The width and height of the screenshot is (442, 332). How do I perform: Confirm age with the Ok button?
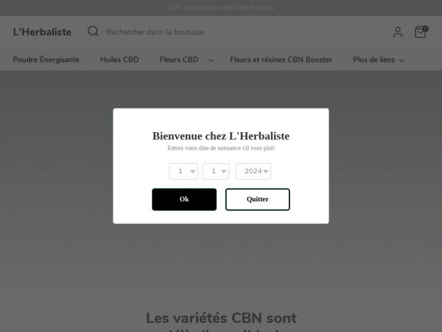(x=184, y=199)
